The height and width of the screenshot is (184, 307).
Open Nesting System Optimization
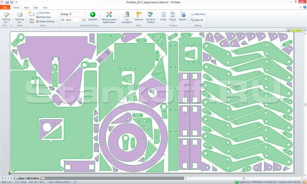coord(109,17)
